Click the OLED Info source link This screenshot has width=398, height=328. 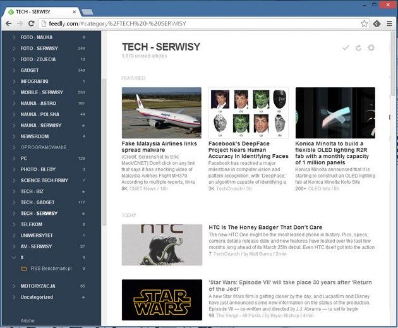coord(320,188)
